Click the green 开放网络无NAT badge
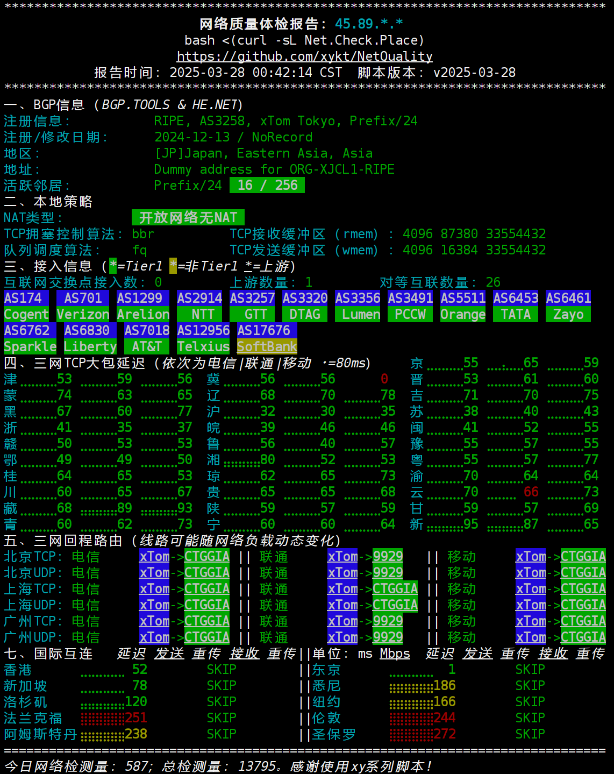 [x=188, y=218]
